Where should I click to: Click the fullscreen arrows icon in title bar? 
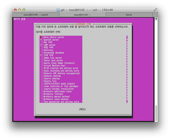pos(155,10)
